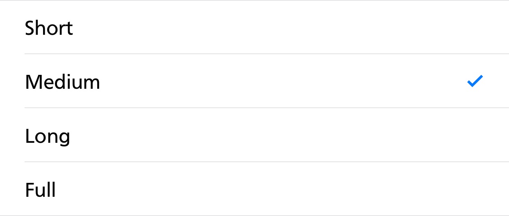Choose the Full option
509x216 pixels.
(x=254, y=189)
